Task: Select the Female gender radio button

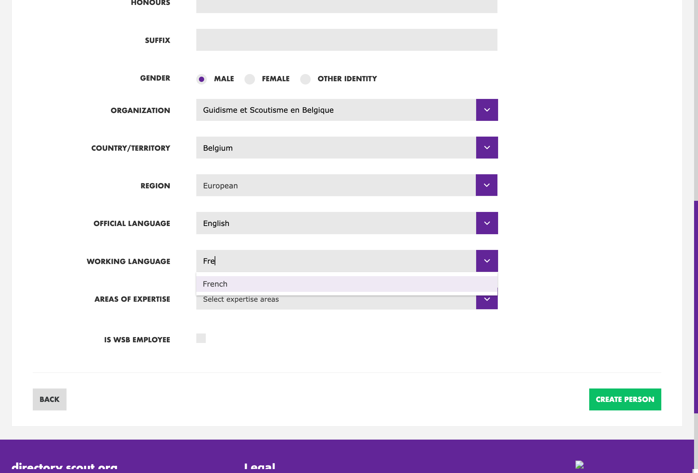Action: tap(250, 79)
